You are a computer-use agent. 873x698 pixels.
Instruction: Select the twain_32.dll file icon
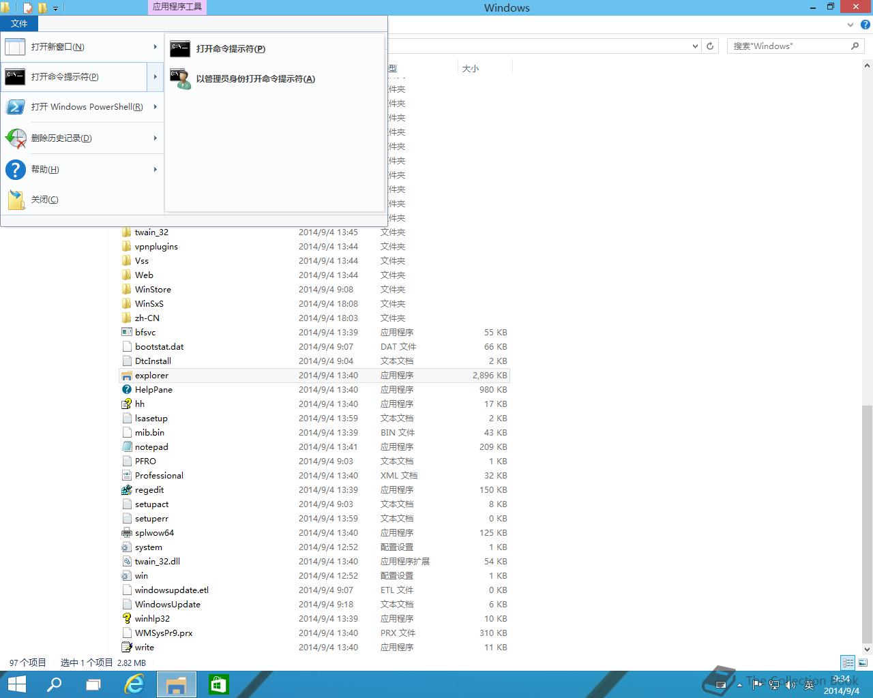[126, 562]
